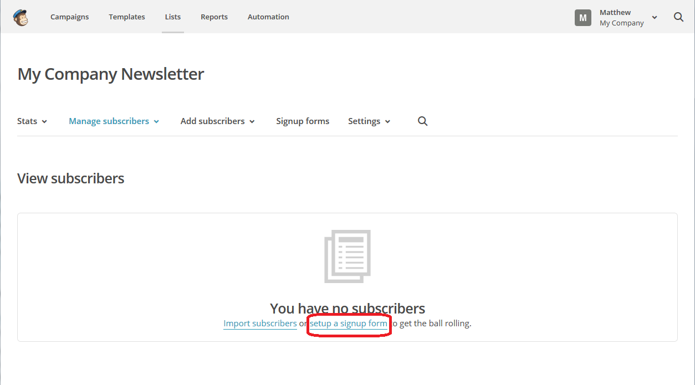Click the My Company Newsletter page title
The height and width of the screenshot is (385, 695).
coord(111,74)
